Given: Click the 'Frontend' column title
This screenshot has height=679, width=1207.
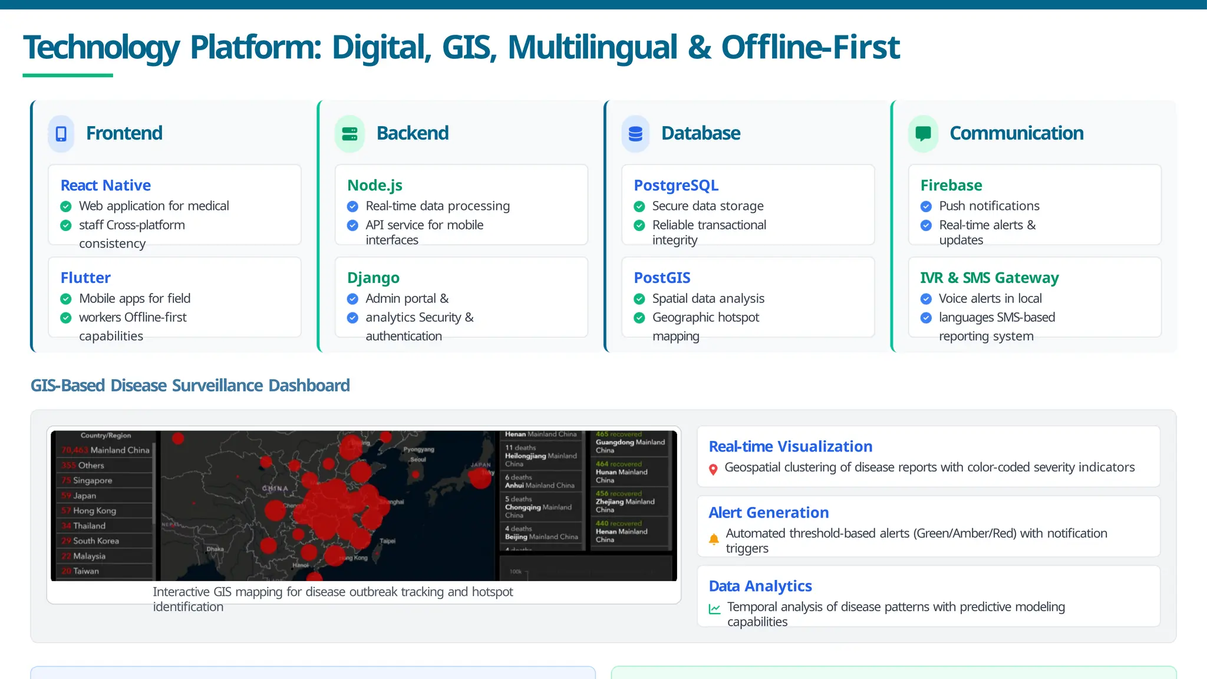Looking at the screenshot, I should [x=124, y=133].
